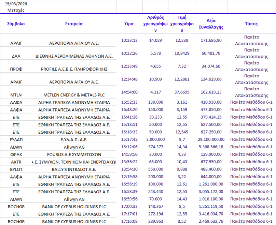
Task: Click the value cell 29.100.000,00
Action: 211,139
